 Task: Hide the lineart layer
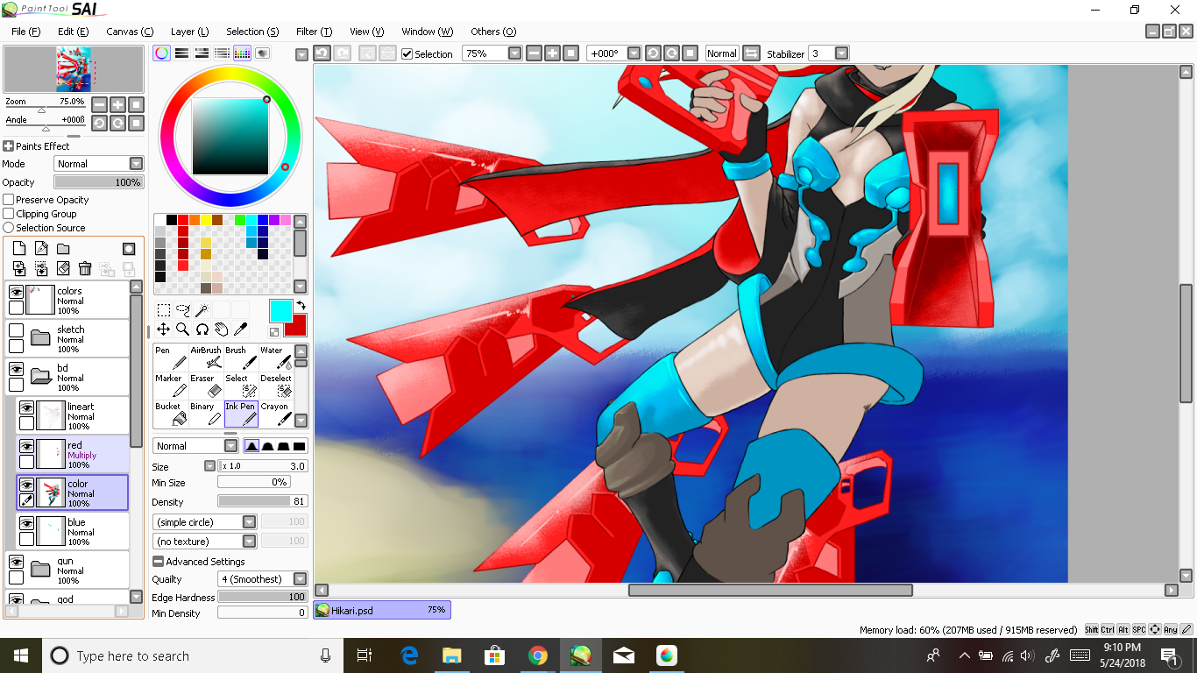click(26, 407)
